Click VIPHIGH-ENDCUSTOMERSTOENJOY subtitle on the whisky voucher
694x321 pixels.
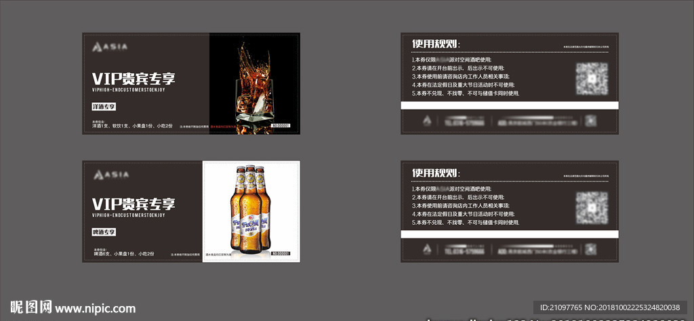[x=128, y=90]
